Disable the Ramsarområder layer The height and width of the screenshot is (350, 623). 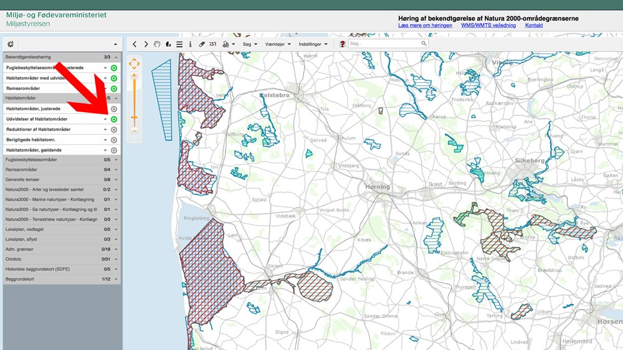[x=114, y=89]
